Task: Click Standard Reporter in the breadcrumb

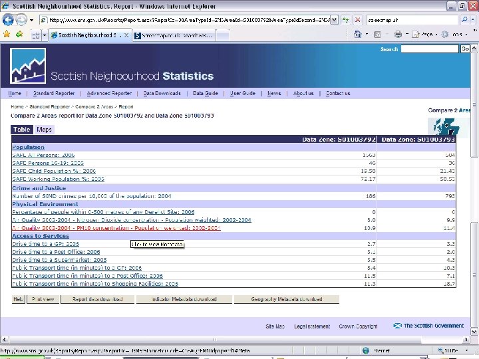Action: 50,106
